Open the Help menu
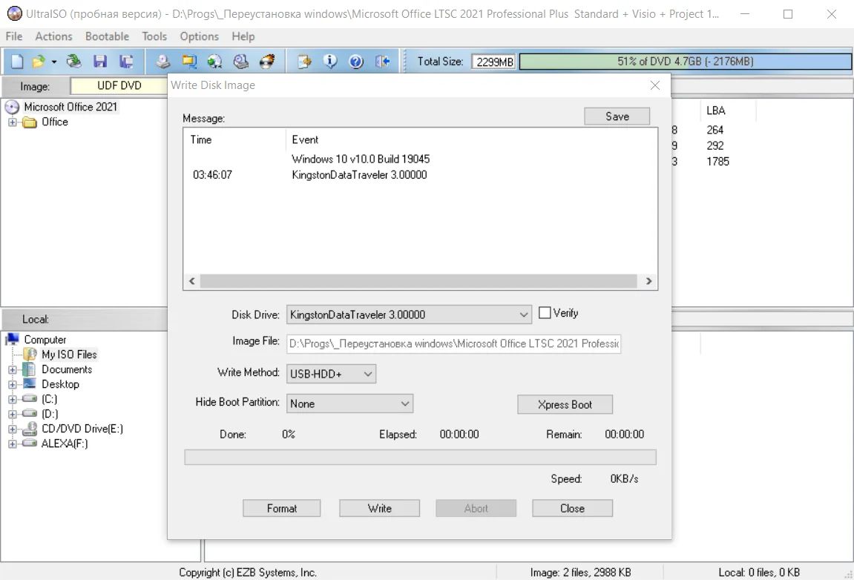The height and width of the screenshot is (580, 854). (x=243, y=36)
